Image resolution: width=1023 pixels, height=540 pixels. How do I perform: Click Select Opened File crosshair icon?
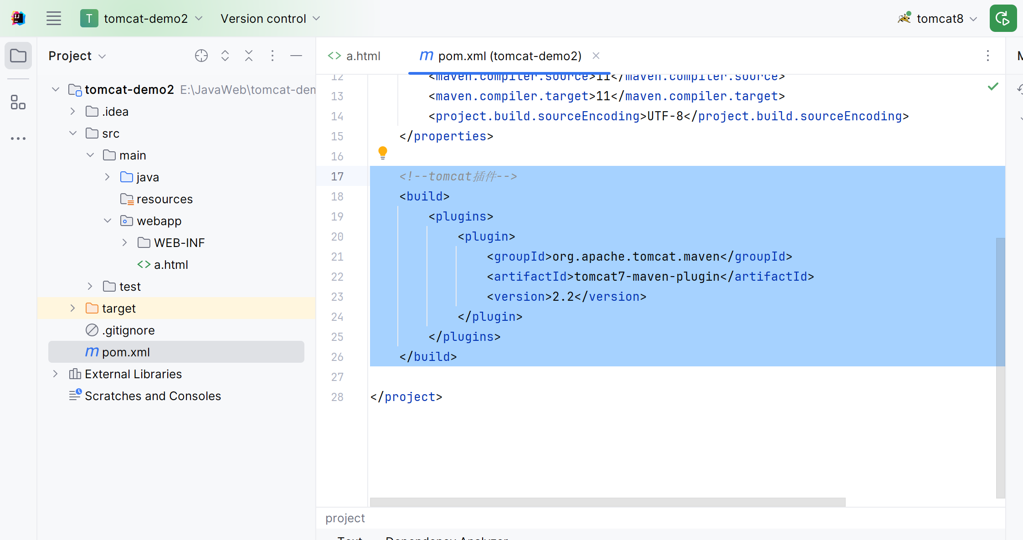tap(201, 56)
